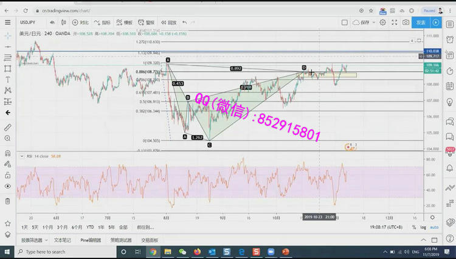
Task: Toggle magnet mode in left toolbar
Action: coord(8,153)
